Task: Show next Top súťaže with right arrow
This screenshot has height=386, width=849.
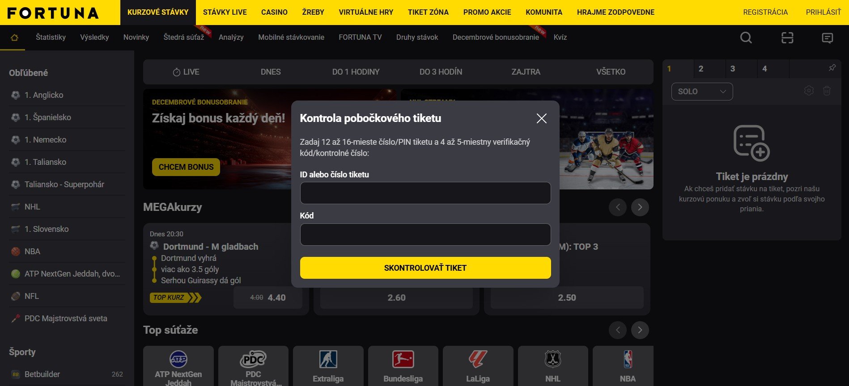Action: point(640,330)
